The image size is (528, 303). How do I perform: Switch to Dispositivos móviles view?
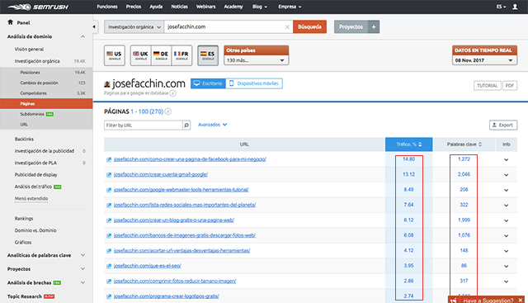(254, 83)
